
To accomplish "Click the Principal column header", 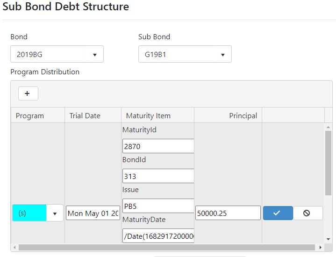I will [x=243, y=116].
